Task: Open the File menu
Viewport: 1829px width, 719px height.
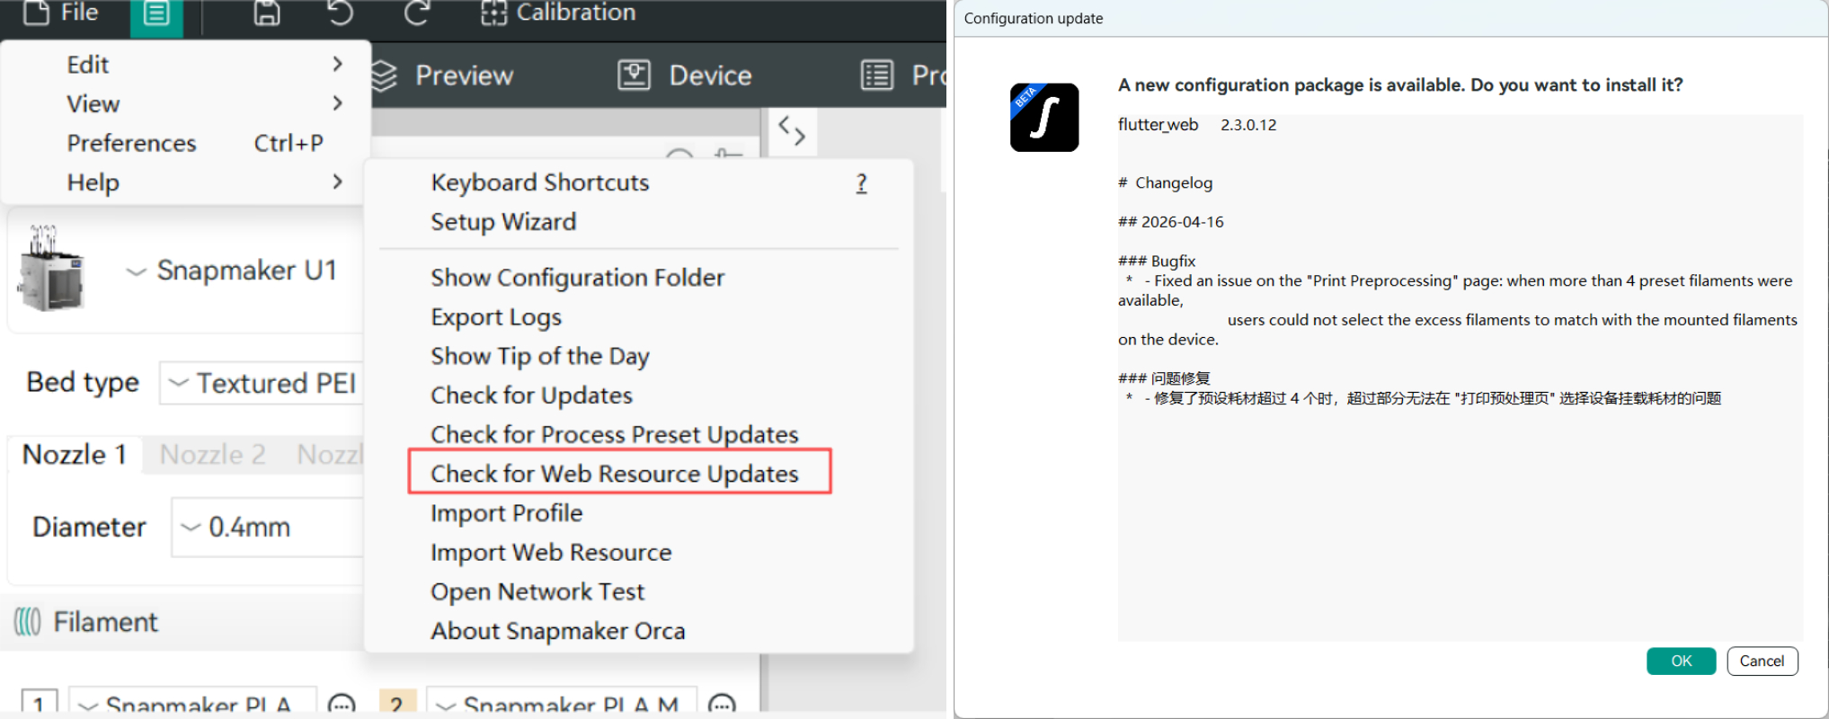Action: click(61, 13)
